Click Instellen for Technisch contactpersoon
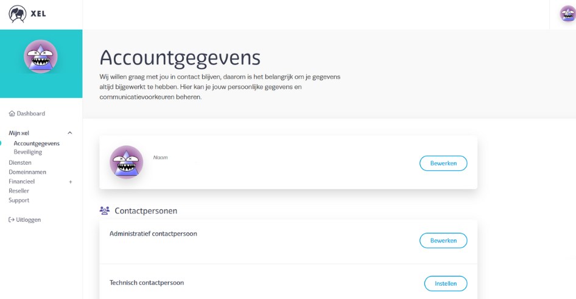The width and height of the screenshot is (576, 299). click(x=446, y=284)
